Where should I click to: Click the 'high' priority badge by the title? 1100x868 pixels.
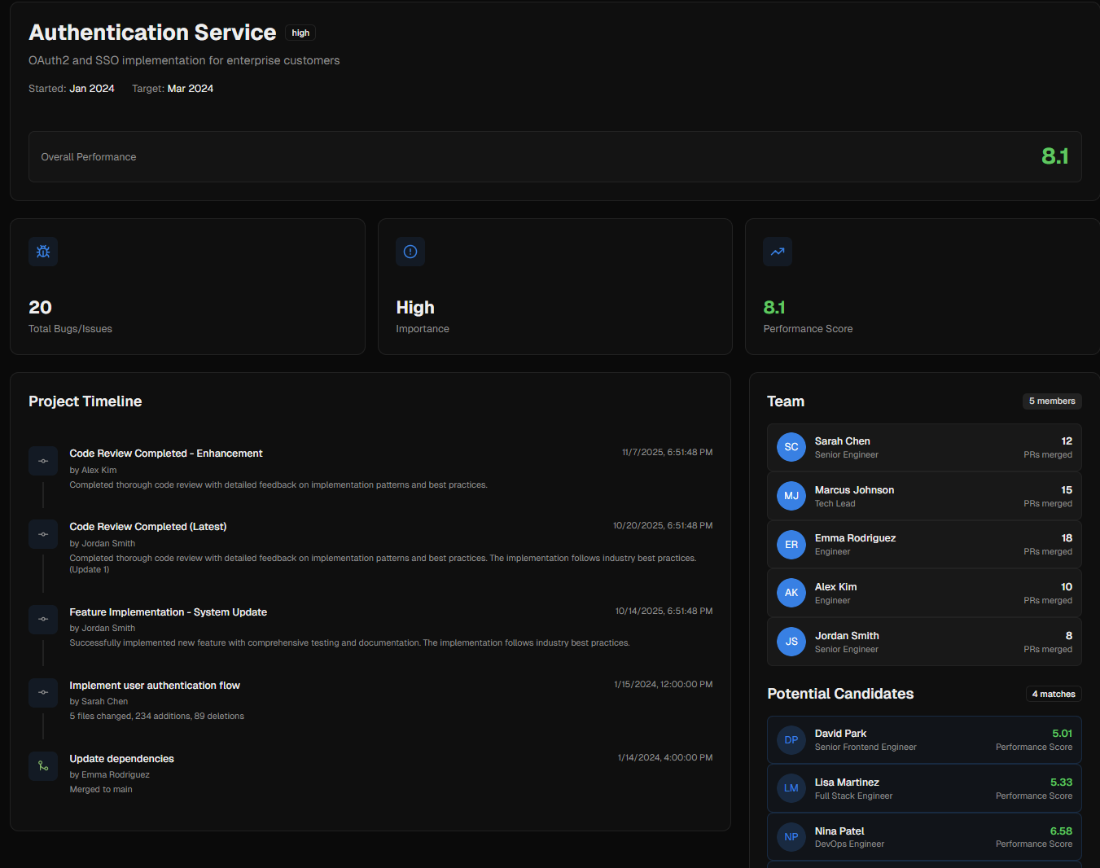click(300, 33)
